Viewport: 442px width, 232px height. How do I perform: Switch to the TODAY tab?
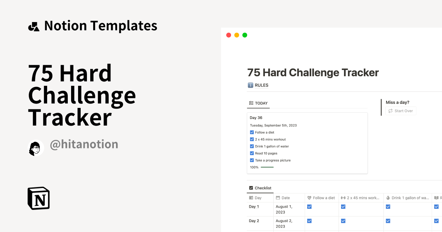tap(258, 103)
